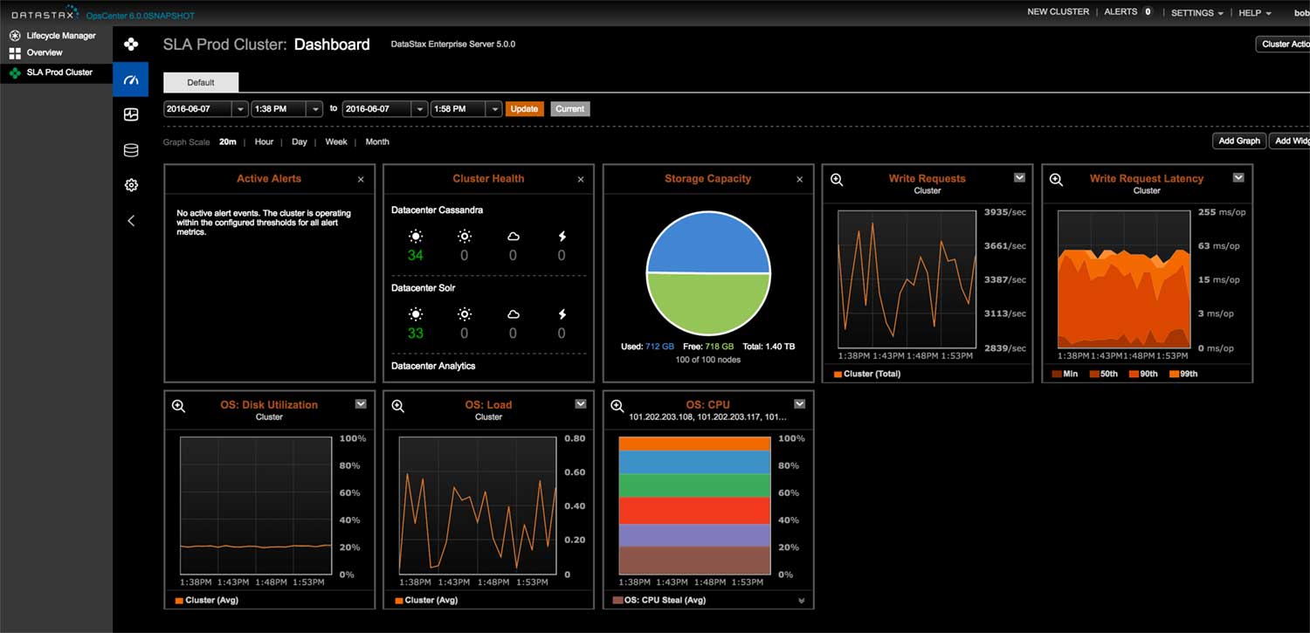
Task: Set graph scale to Month
Action: (377, 141)
